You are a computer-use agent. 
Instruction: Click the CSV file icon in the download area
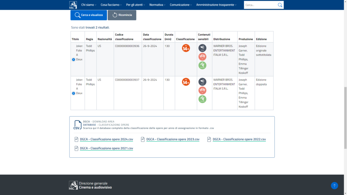78,125
